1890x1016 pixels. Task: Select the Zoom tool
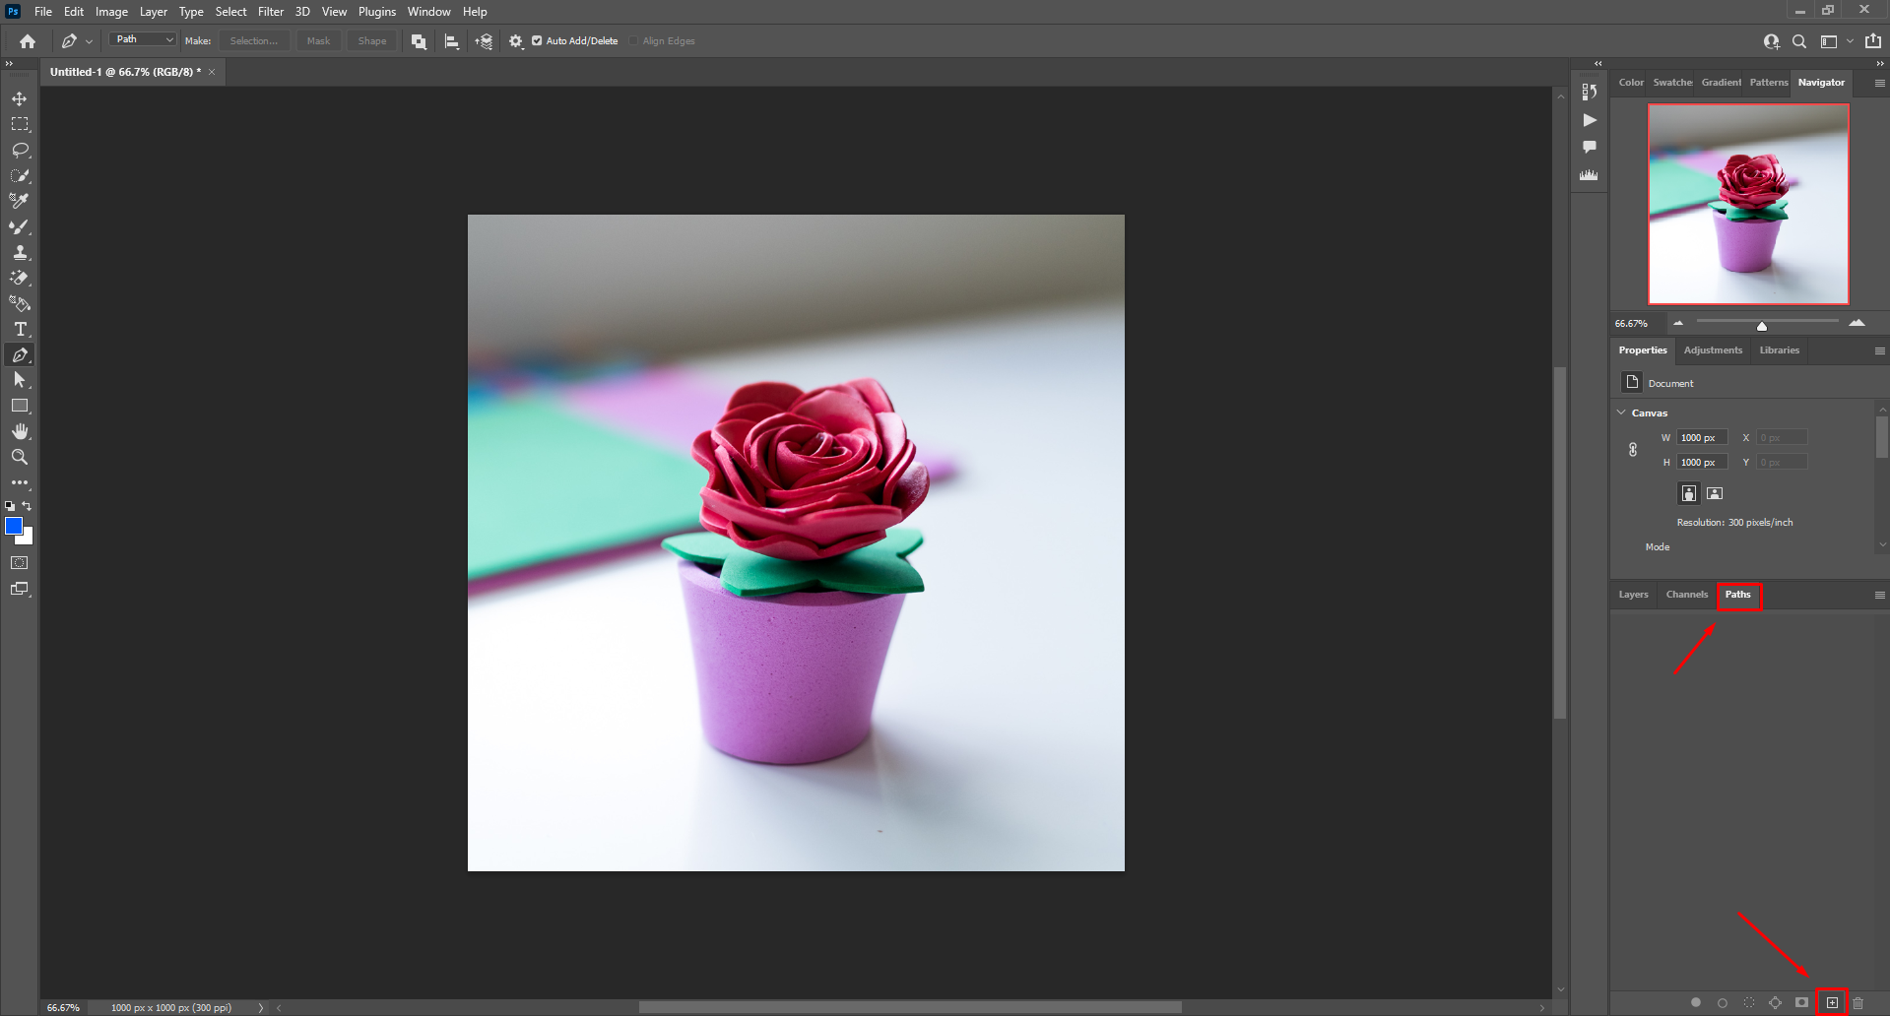pos(20,457)
